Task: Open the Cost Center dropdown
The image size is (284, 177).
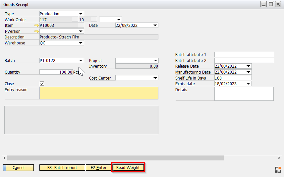Action: coord(155,78)
